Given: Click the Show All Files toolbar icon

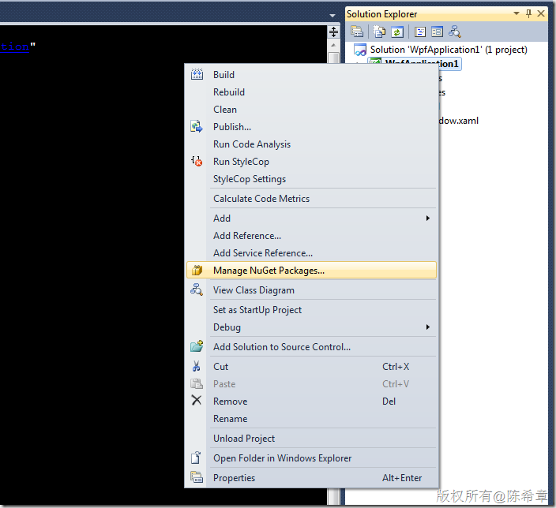Looking at the screenshot, I should click(379, 32).
